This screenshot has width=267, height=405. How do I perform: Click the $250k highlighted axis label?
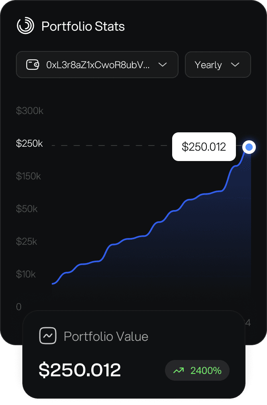pos(29,144)
